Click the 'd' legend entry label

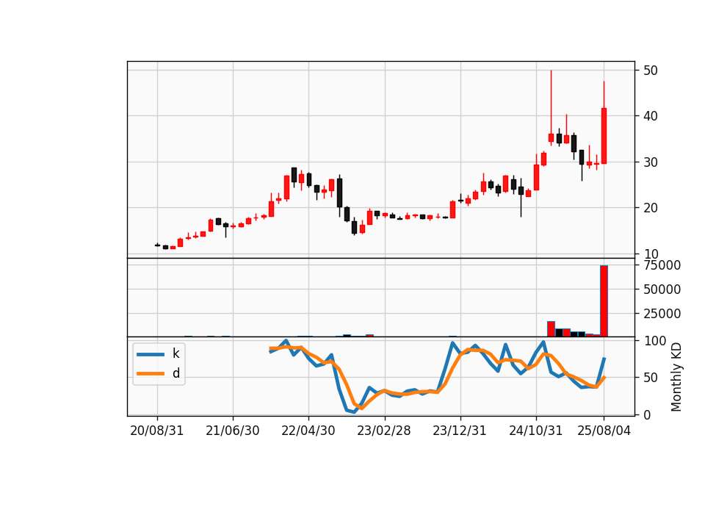coord(176,373)
